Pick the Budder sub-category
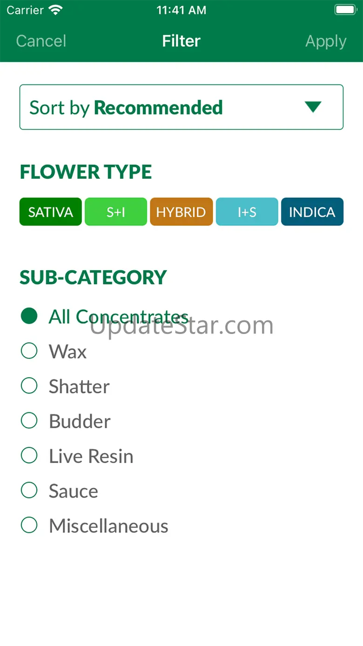The height and width of the screenshot is (646, 363). point(29,421)
